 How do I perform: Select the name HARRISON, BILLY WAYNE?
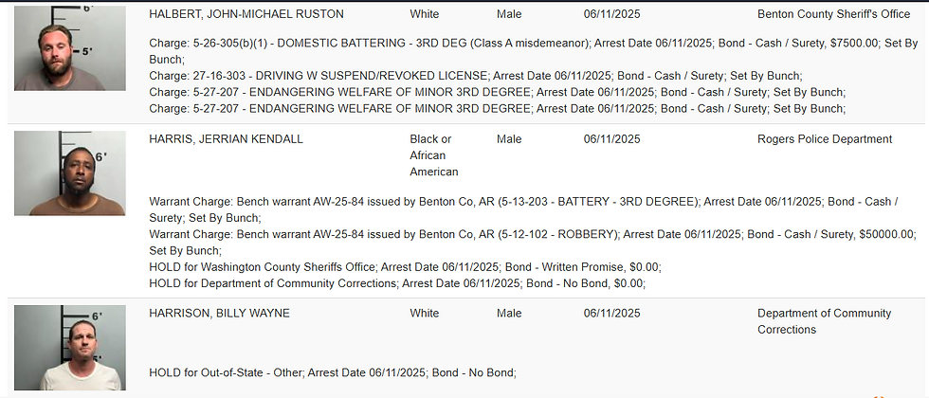220,314
